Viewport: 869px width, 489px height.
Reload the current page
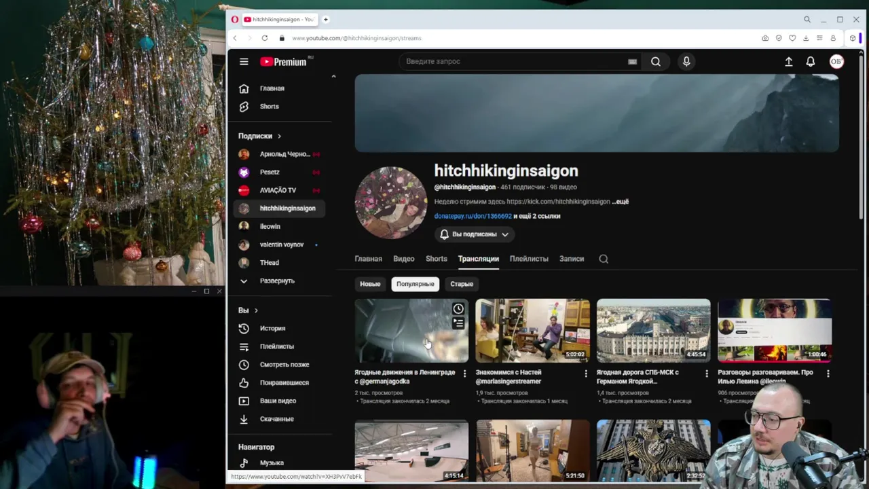coord(264,38)
